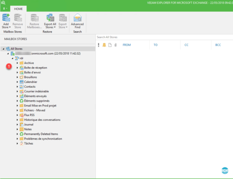This screenshot has width=233, height=179.
Task: Click the importance exclamation column icon
Action: [x=98, y=45]
